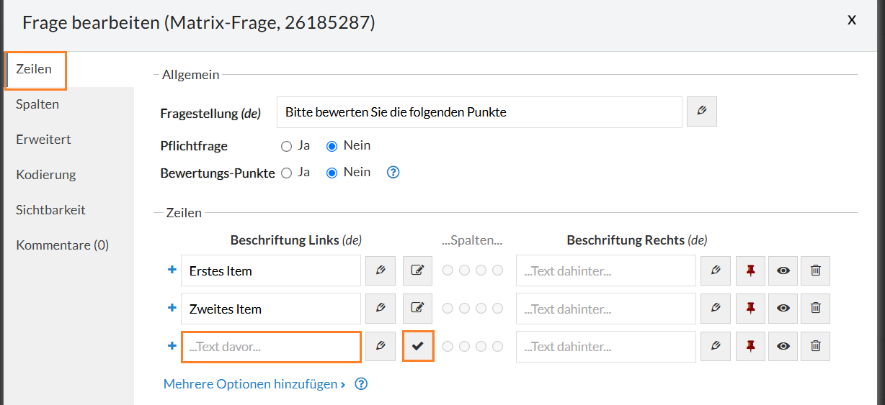Click the empty Text davor input field
The height and width of the screenshot is (405, 885).
[x=270, y=347]
